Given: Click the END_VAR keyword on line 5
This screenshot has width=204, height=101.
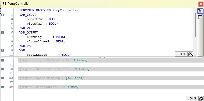Looking at the screenshot, I should [x=26, y=28].
